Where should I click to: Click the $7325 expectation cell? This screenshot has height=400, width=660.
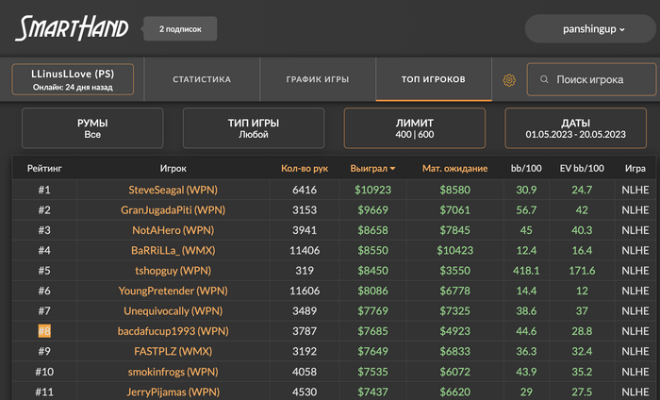[x=455, y=311]
